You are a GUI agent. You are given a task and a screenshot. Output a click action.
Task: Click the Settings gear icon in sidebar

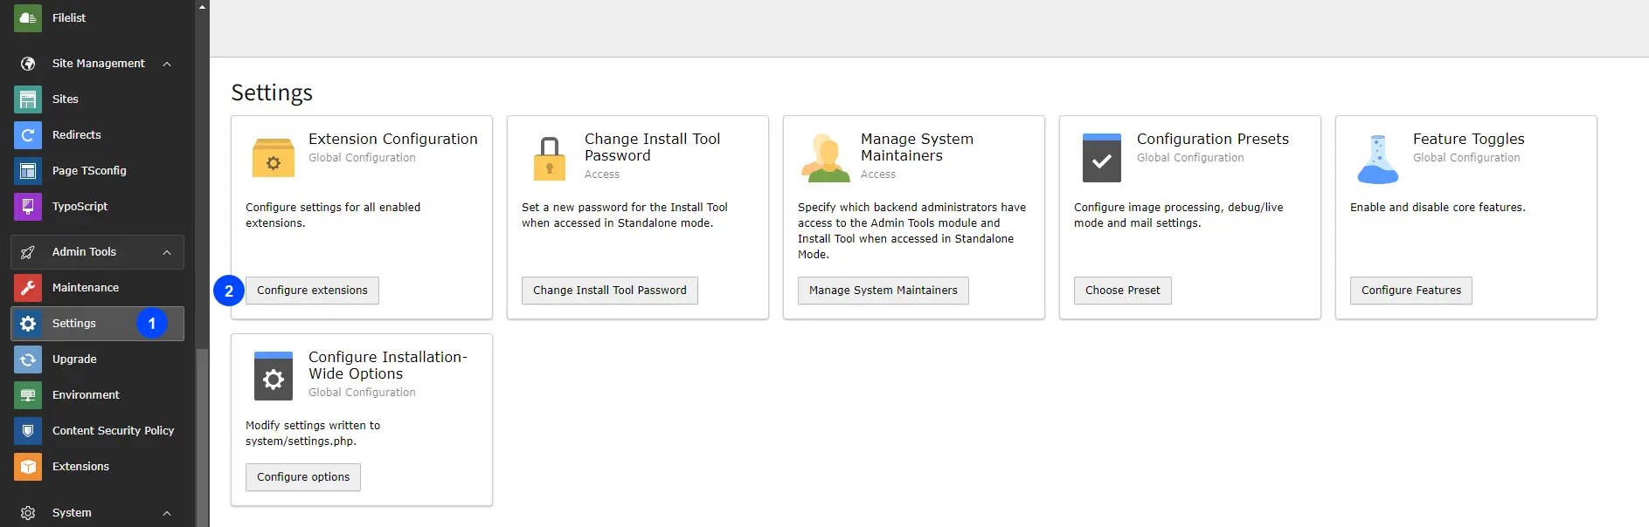28,324
